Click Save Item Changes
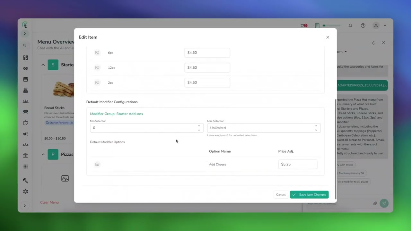This screenshot has height=231, width=411. pos(309,195)
